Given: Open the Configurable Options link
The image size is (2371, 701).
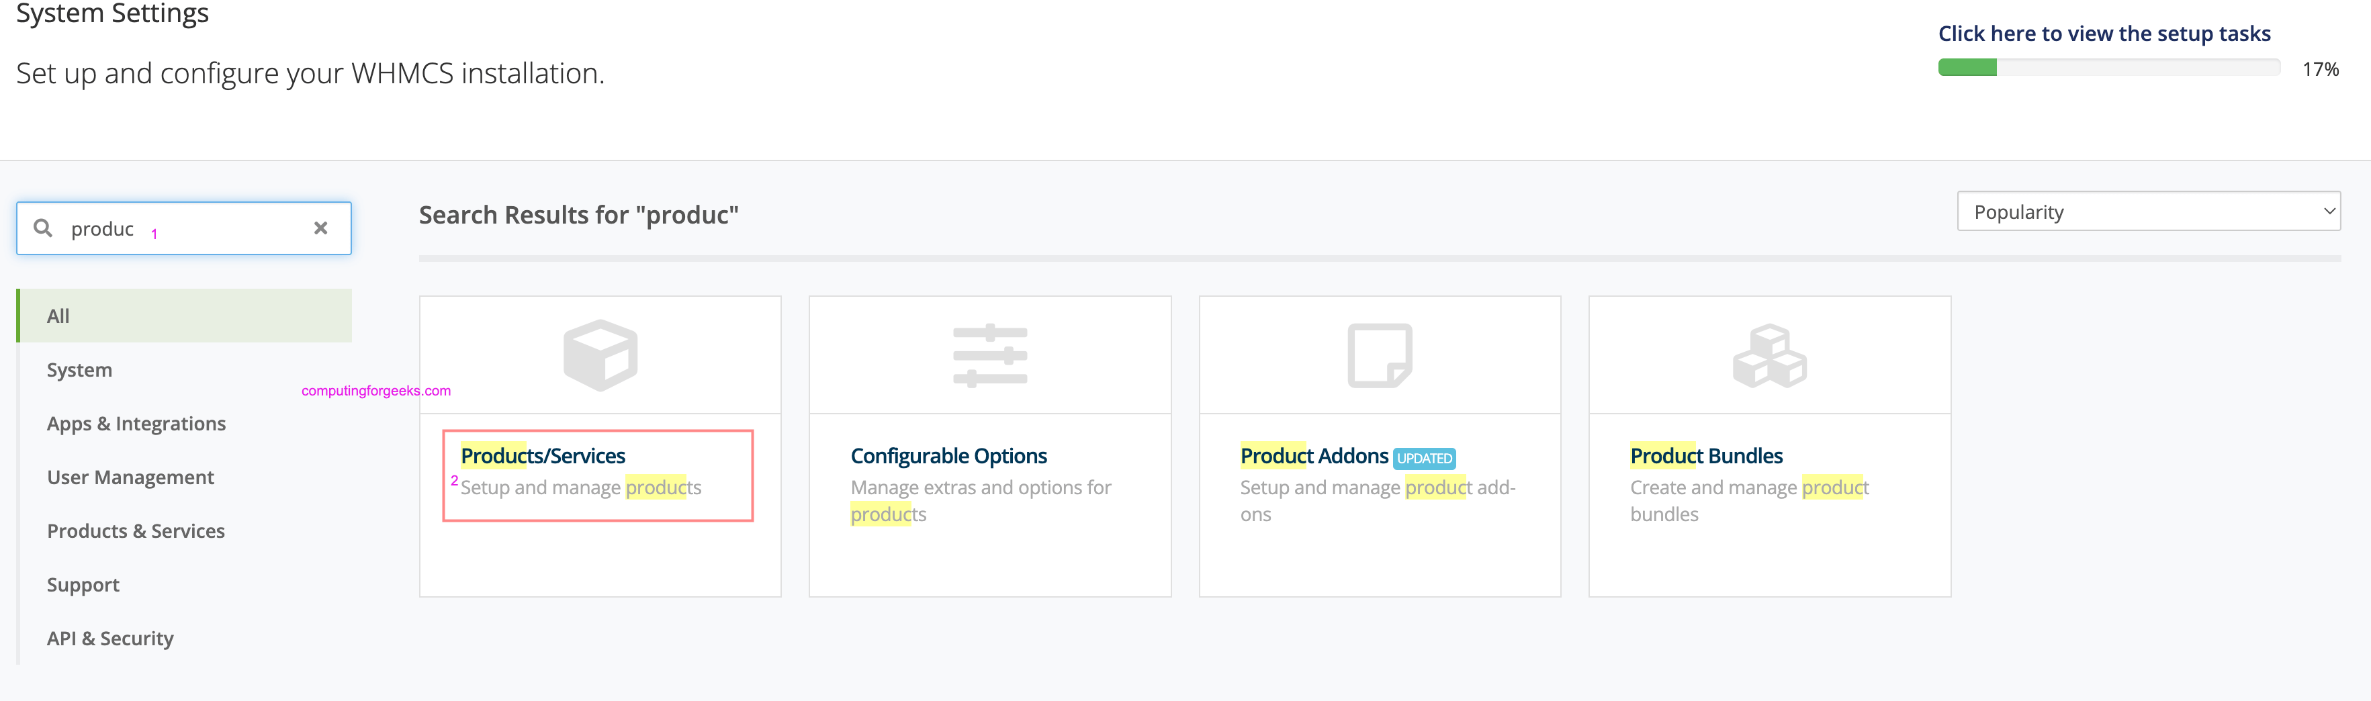Looking at the screenshot, I should [x=948, y=455].
